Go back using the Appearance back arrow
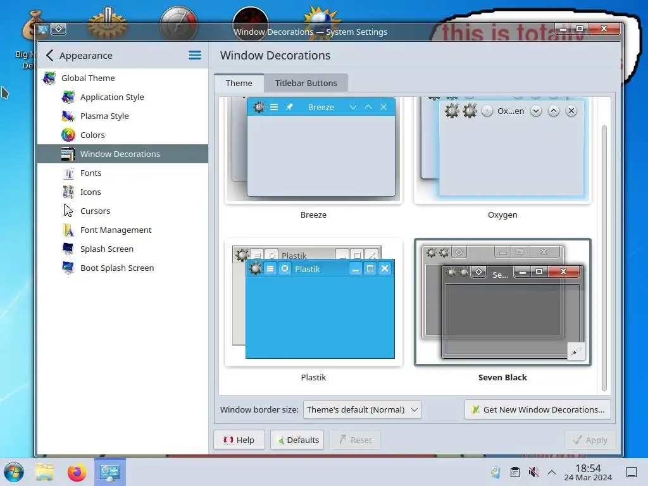 point(49,56)
